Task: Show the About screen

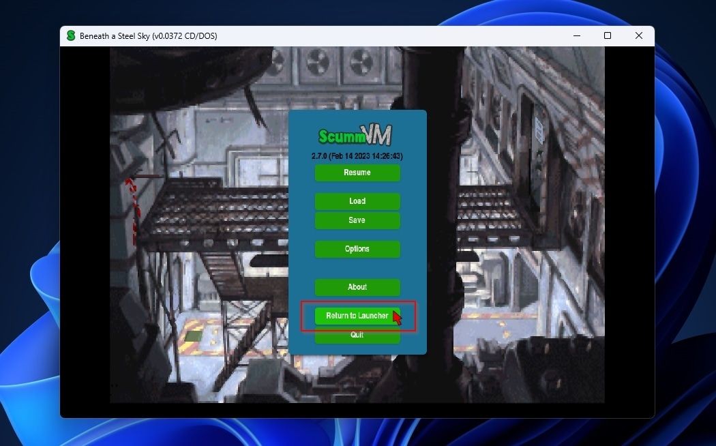Action: (357, 287)
